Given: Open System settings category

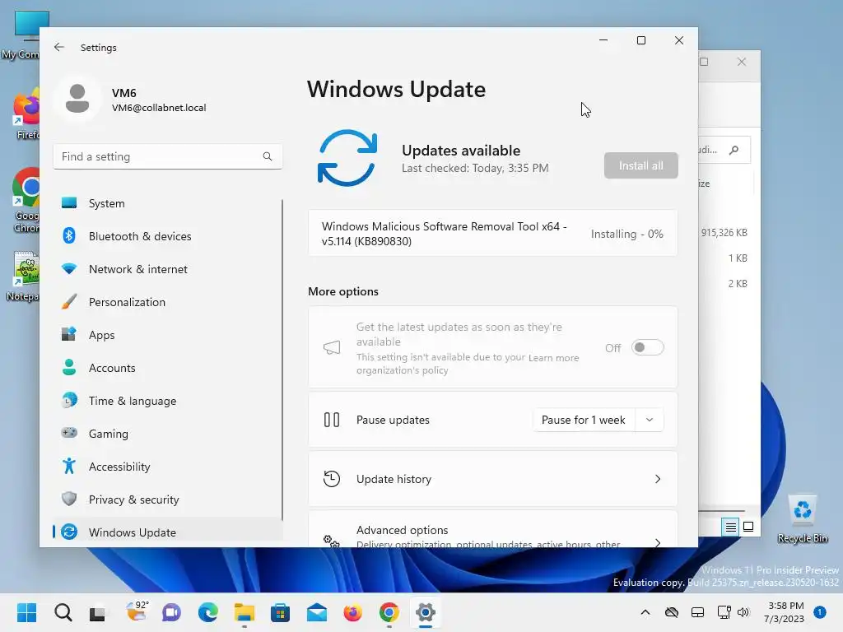Looking at the screenshot, I should pyautogui.click(x=168, y=203).
